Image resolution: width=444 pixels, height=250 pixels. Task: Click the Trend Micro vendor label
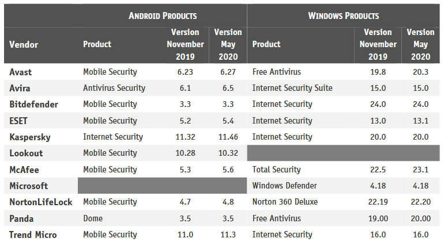[32, 234]
